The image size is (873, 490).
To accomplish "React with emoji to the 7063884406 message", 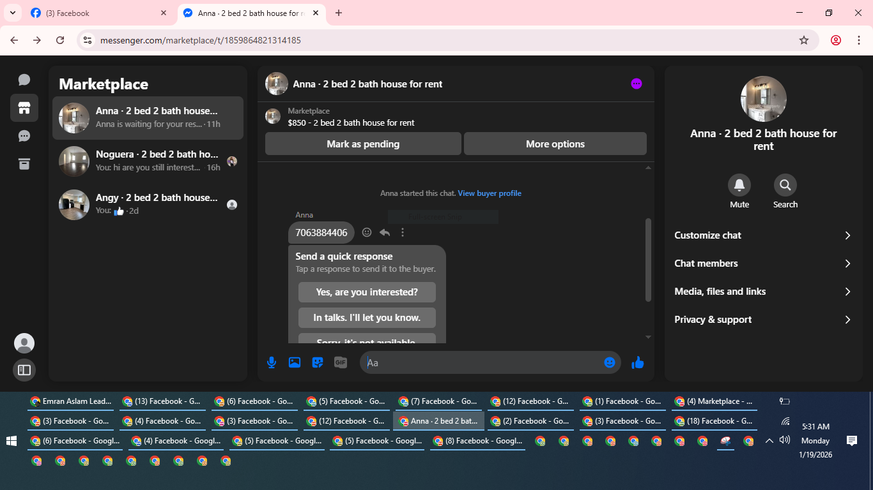I will pyautogui.click(x=367, y=232).
